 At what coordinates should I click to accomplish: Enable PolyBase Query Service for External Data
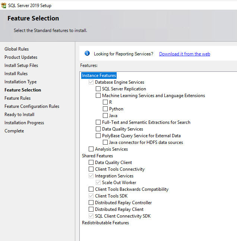coord(98,135)
